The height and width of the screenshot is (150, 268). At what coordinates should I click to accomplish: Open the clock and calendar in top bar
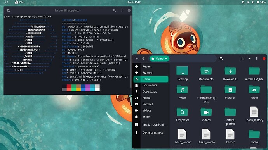[x=134, y=2]
